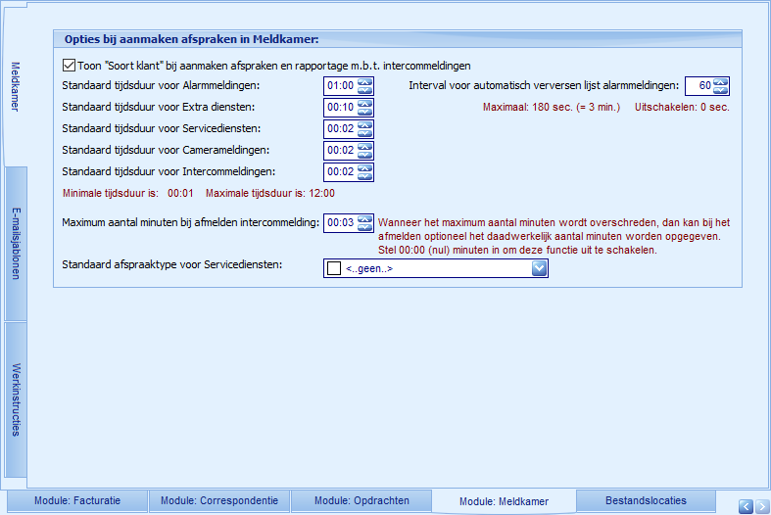771x515 pixels.
Task: Click the maximum minutes afmelden spinner arrows
Action: tap(364, 223)
